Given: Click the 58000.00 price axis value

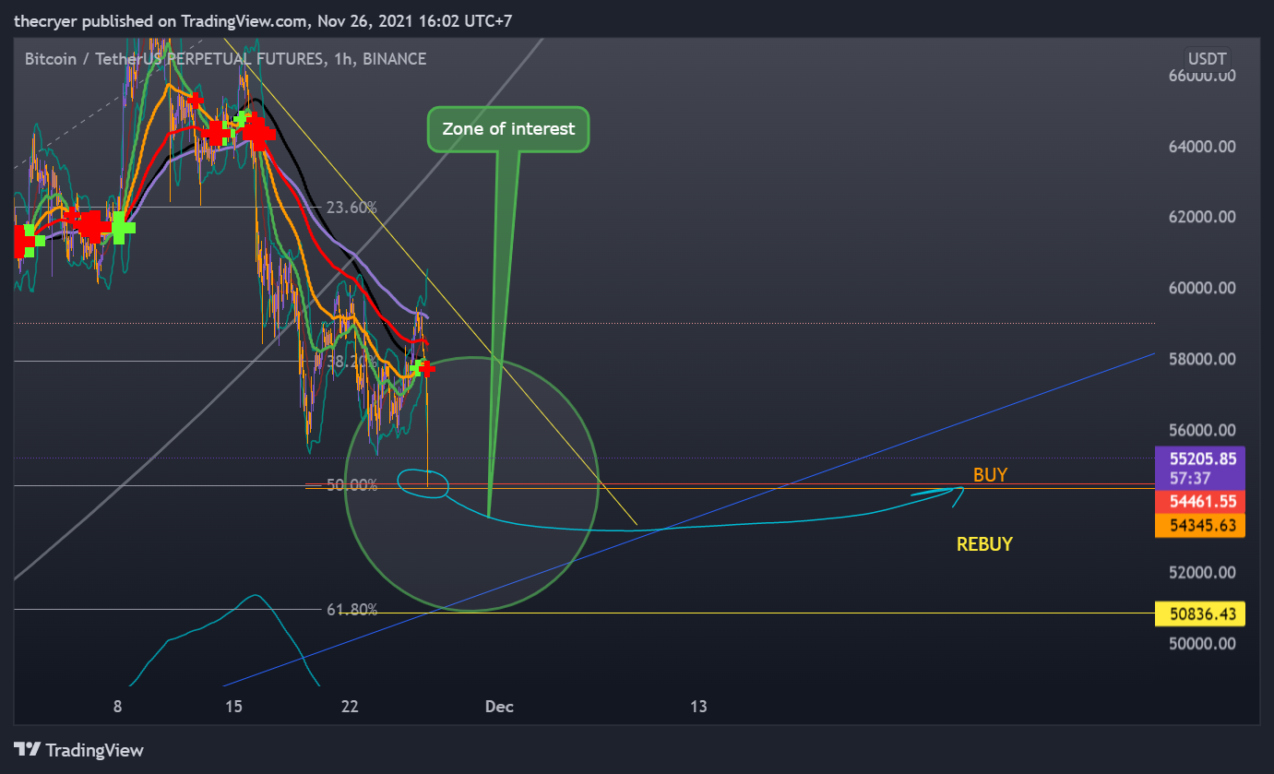Looking at the screenshot, I should click(x=1201, y=359).
